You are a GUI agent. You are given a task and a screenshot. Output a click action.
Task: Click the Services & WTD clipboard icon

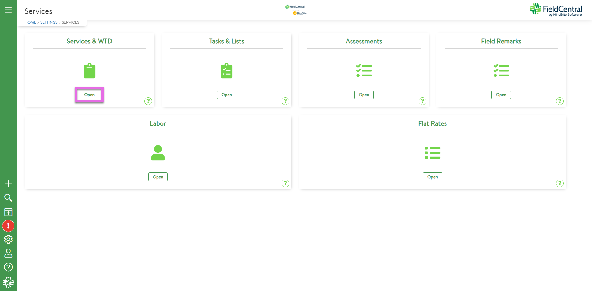pyautogui.click(x=89, y=71)
